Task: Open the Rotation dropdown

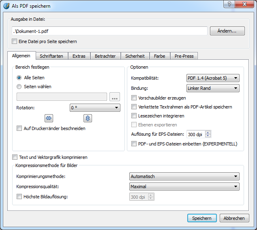Action: pos(95,108)
